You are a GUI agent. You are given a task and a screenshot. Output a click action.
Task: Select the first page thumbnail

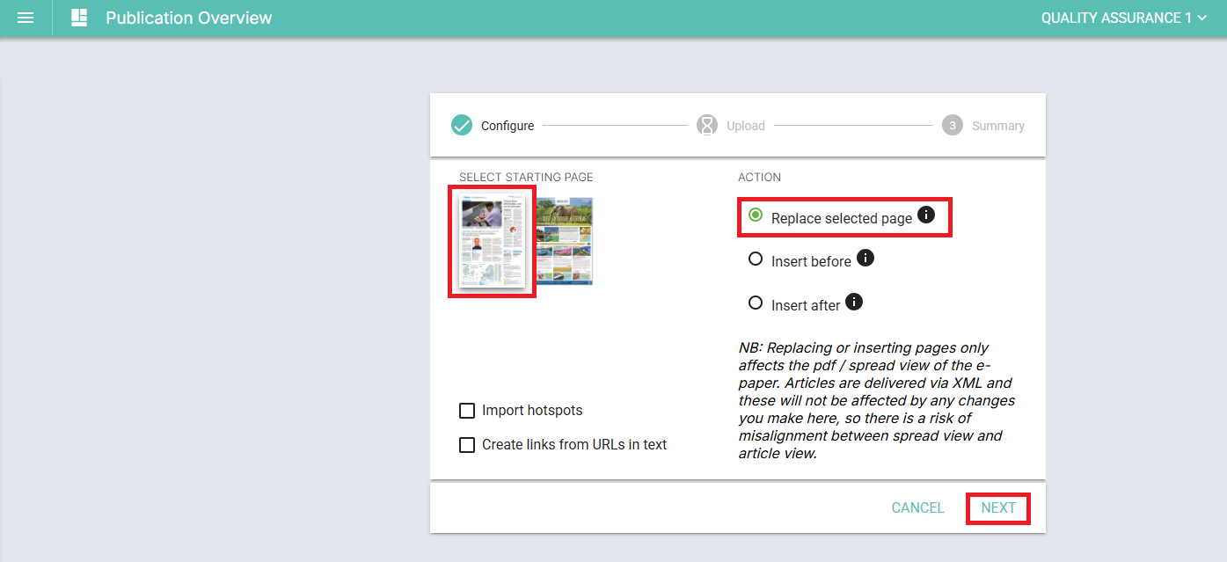(x=493, y=241)
